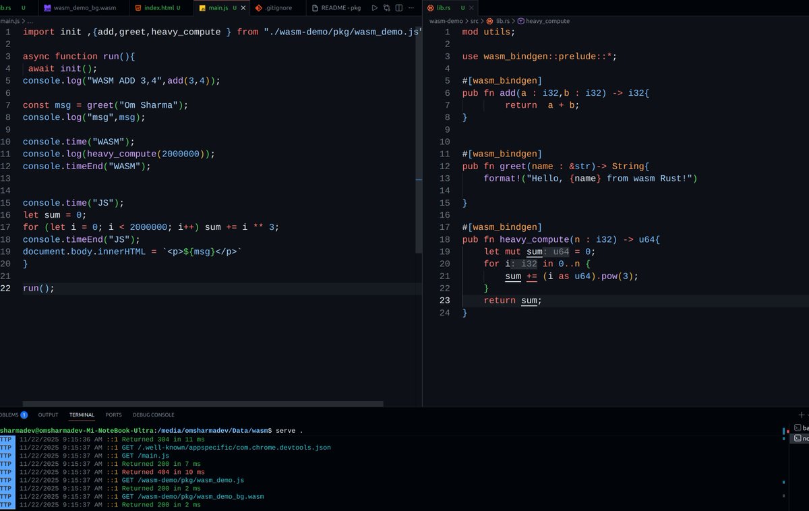
Task: Open More Actions ellipsis in editor toolbar
Action: pos(411,8)
